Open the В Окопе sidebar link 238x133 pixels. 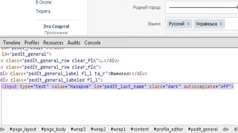click(x=44, y=2)
